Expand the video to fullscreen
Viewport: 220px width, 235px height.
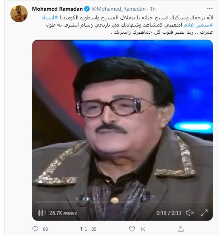204,213
